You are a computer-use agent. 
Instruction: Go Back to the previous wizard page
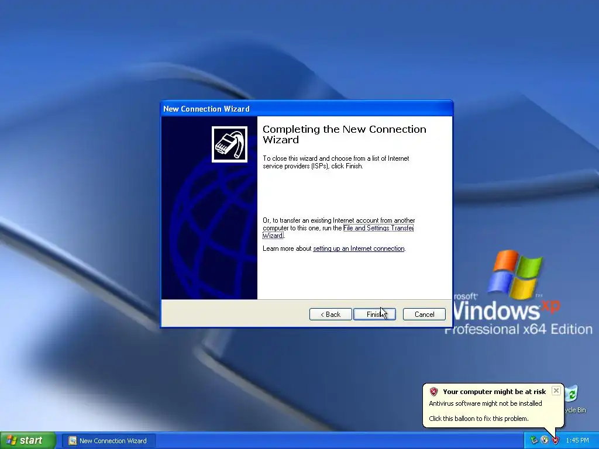[331, 314]
